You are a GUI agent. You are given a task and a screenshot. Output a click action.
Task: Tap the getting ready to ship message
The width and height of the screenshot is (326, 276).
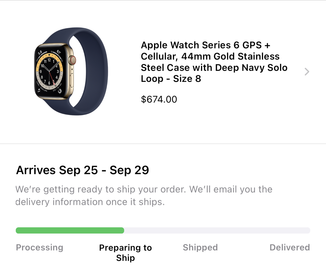tap(144, 196)
